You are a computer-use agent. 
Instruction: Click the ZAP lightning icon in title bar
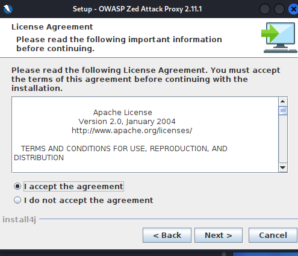(8, 9)
